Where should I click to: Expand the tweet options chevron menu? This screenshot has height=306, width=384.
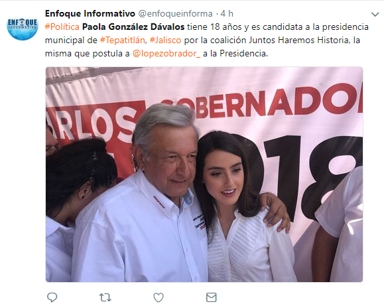375,14
